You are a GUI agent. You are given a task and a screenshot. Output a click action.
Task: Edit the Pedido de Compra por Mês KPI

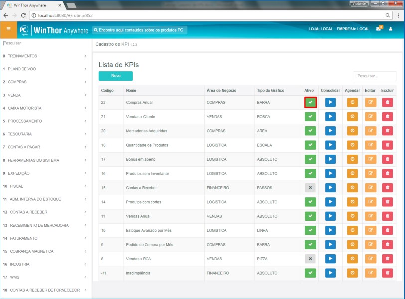coord(371,245)
